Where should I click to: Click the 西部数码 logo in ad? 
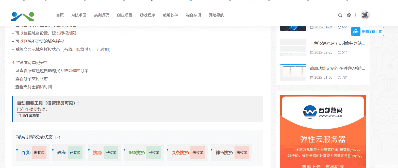coord(323,112)
